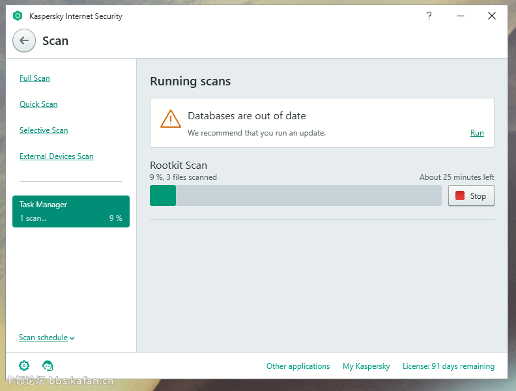Click 'About 25 minutes left' text
Image resolution: width=516 pixels, height=391 pixels.
457,177
